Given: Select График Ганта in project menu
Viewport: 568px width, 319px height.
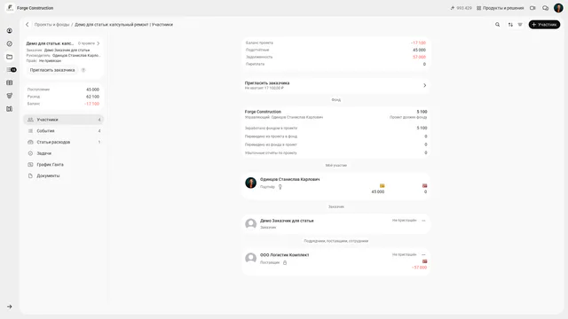Looking at the screenshot, I should 63,165.
